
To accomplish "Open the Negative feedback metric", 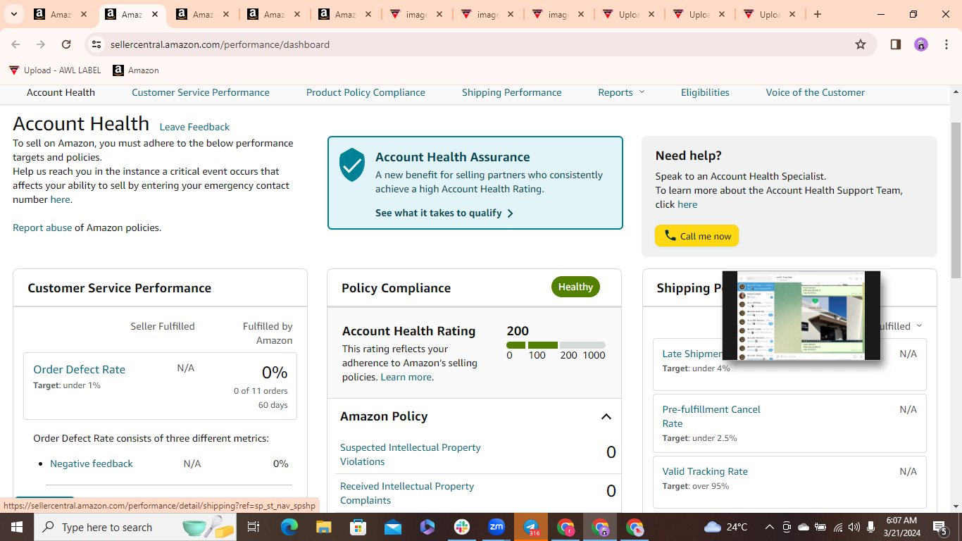I will [x=92, y=464].
